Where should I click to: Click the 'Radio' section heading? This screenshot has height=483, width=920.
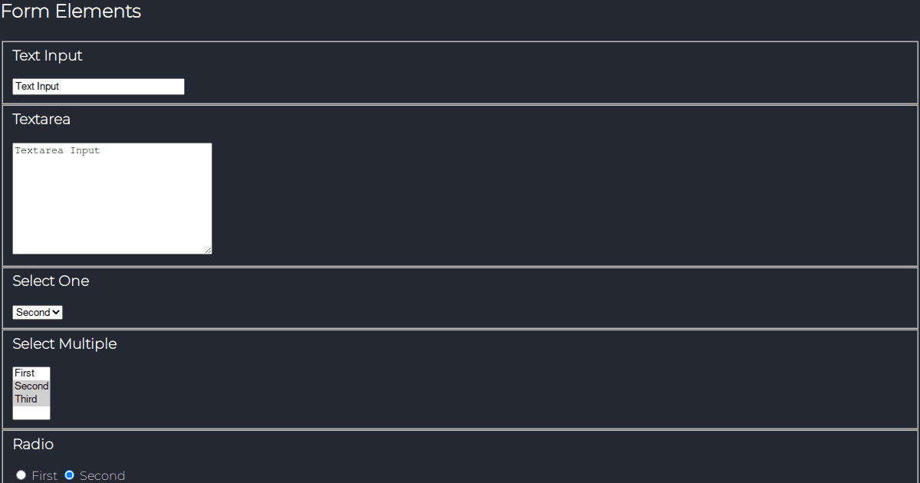tap(33, 444)
